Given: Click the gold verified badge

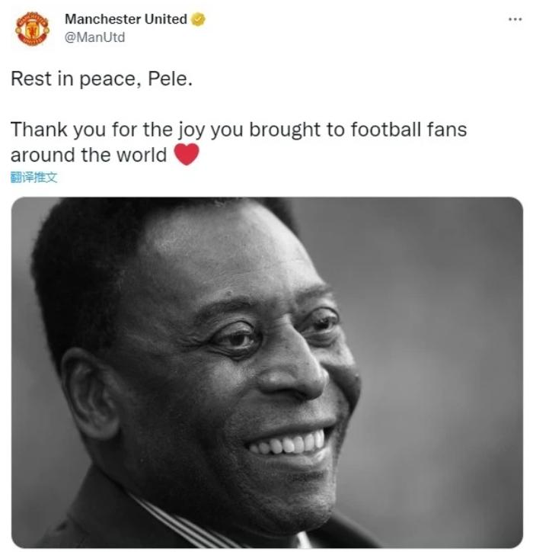Looking at the screenshot, I should click(x=197, y=19).
